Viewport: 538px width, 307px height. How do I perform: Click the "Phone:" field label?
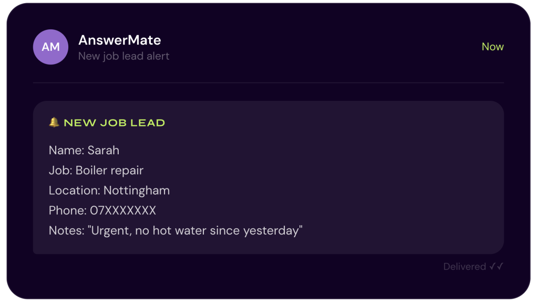pyautogui.click(x=67, y=210)
